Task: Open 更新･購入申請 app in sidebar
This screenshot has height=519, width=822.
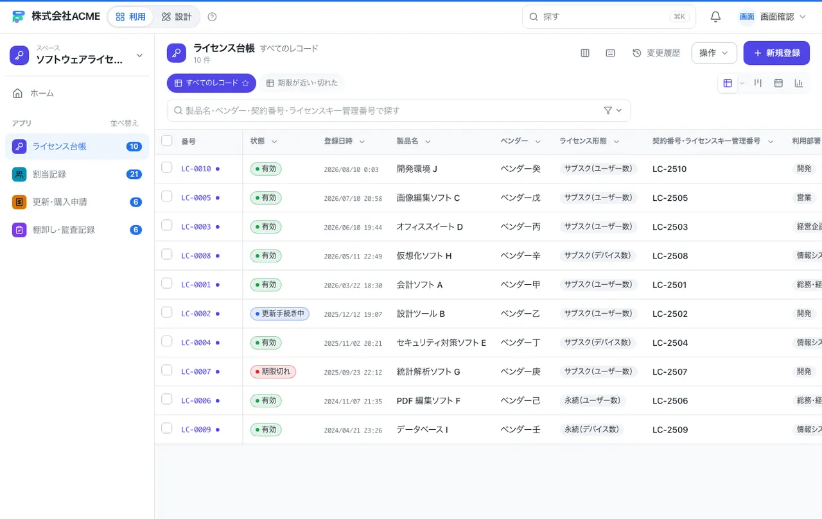Action: (77, 202)
